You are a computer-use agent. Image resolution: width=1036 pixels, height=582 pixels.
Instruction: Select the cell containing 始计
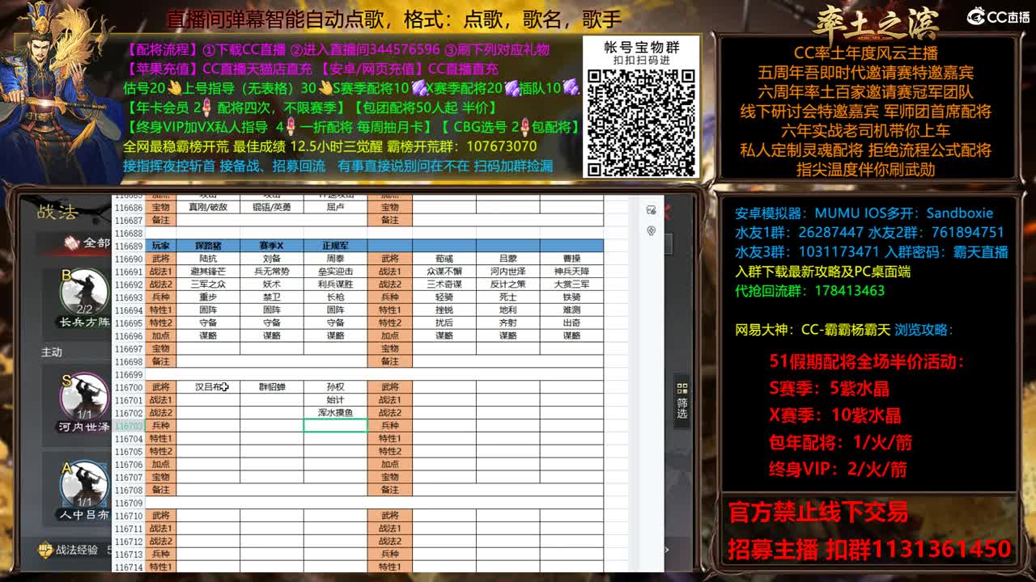[335, 400]
